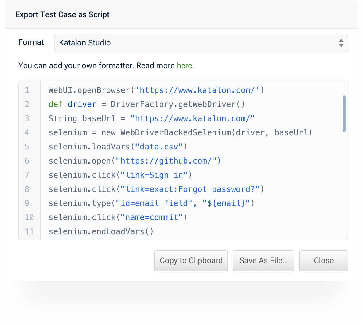363x324 pixels.
Task: Select line number 6 in gutter
Action: click(27, 161)
